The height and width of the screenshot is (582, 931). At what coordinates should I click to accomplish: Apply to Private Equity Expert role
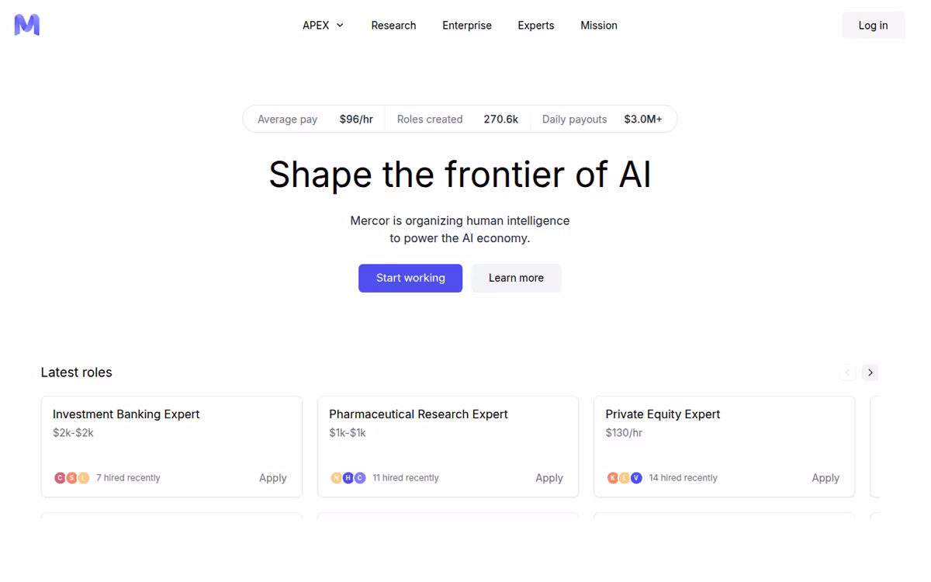click(x=825, y=478)
